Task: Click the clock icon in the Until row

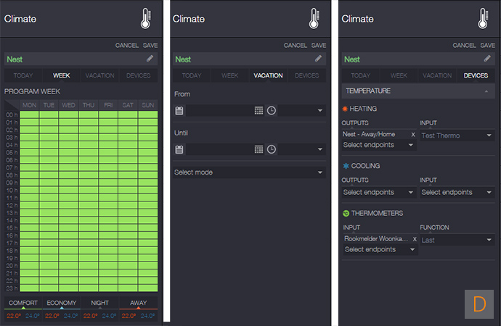Action: (272, 149)
